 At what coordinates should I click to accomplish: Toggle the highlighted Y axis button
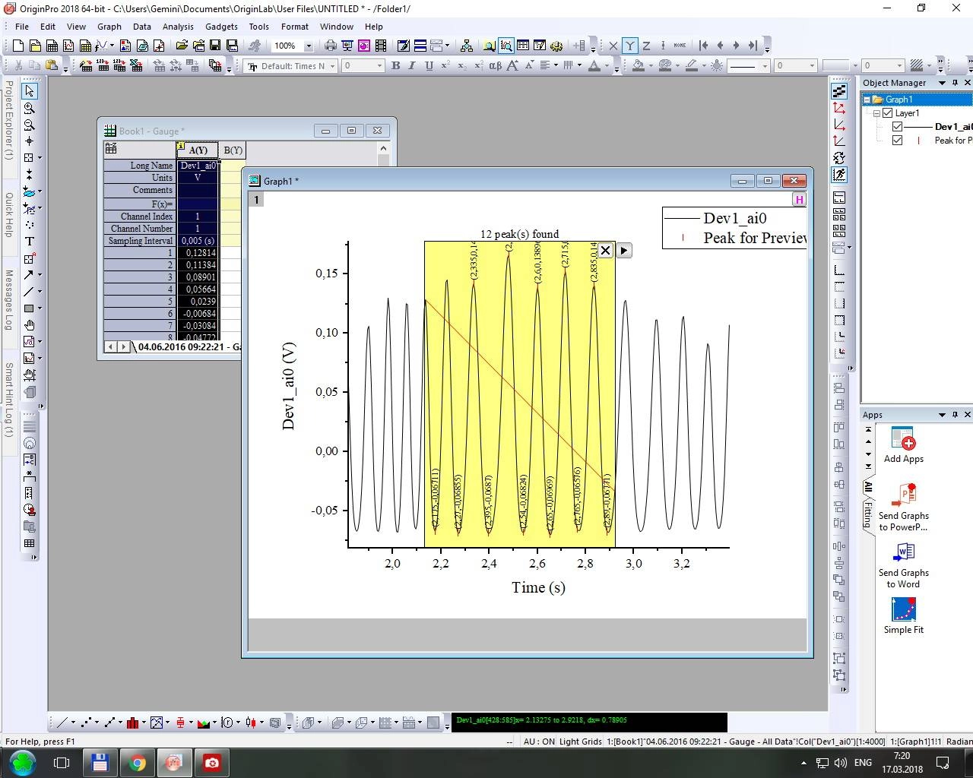629,46
